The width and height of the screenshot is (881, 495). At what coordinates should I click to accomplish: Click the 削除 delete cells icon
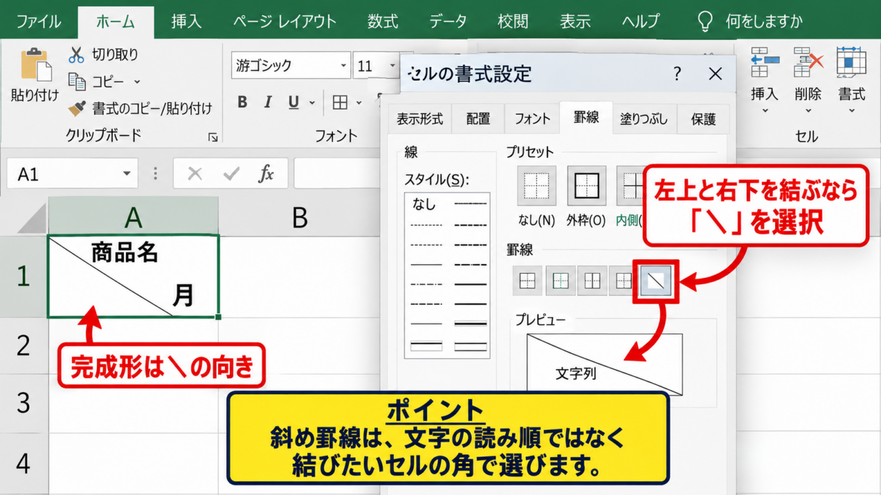coord(808,63)
